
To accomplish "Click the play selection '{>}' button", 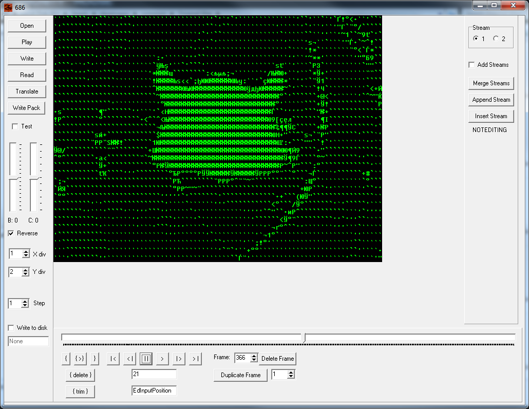I will pyautogui.click(x=80, y=359).
